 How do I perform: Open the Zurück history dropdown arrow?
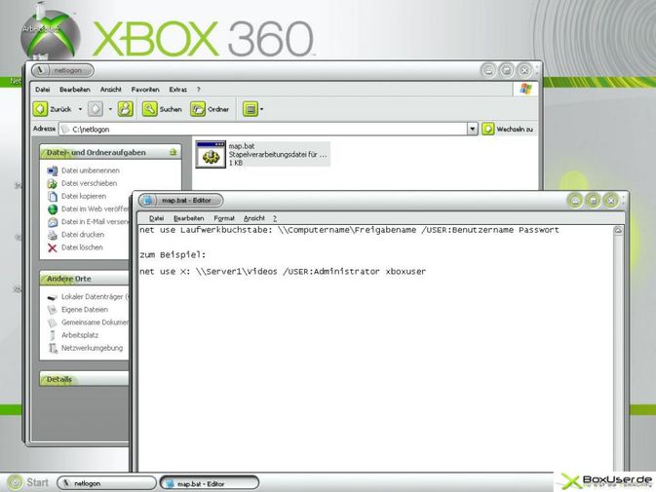[x=80, y=109]
